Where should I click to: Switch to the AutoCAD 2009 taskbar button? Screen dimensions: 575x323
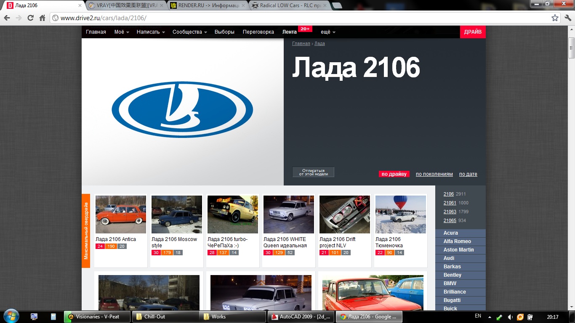[x=300, y=317]
